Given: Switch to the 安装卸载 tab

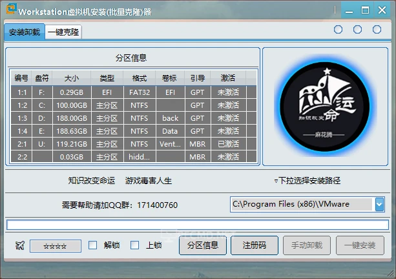Looking at the screenshot, I should pyautogui.click(x=25, y=32).
